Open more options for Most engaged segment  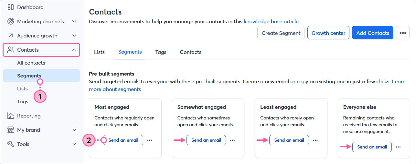(x=149, y=140)
